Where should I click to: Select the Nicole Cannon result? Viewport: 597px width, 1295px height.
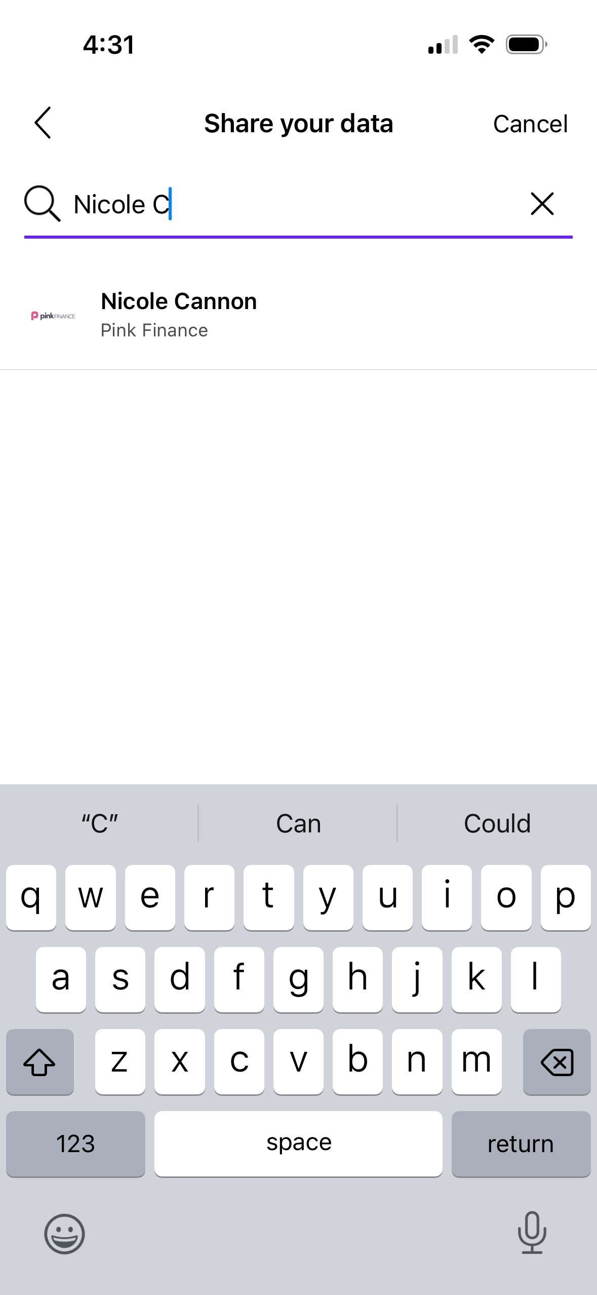[x=179, y=314]
